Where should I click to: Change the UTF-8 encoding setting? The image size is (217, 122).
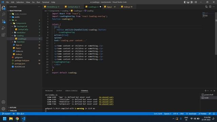point(176,114)
